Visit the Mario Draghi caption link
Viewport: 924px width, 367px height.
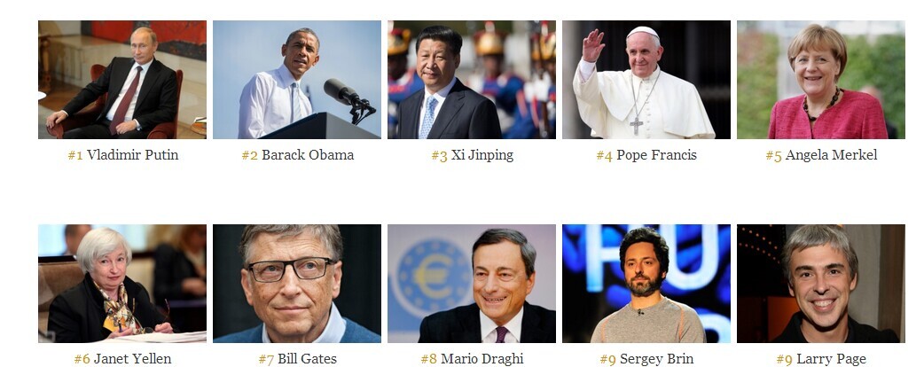pyautogui.click(x=482, y=359)
